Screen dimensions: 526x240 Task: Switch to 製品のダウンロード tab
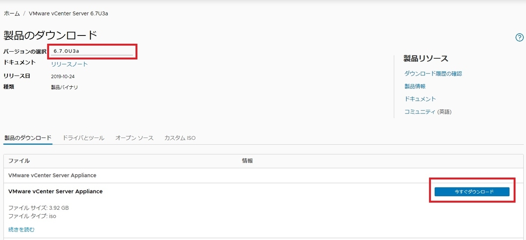[28, 138]
